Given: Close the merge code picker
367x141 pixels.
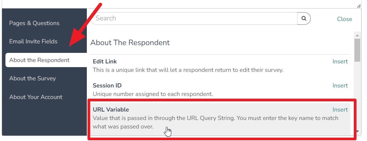Looking at the screenshot, I should click(x=344, y=19).
